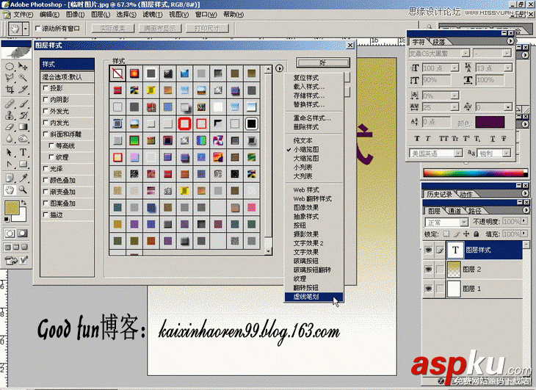Open leading 13 点 dropdown

pos(508,68)
